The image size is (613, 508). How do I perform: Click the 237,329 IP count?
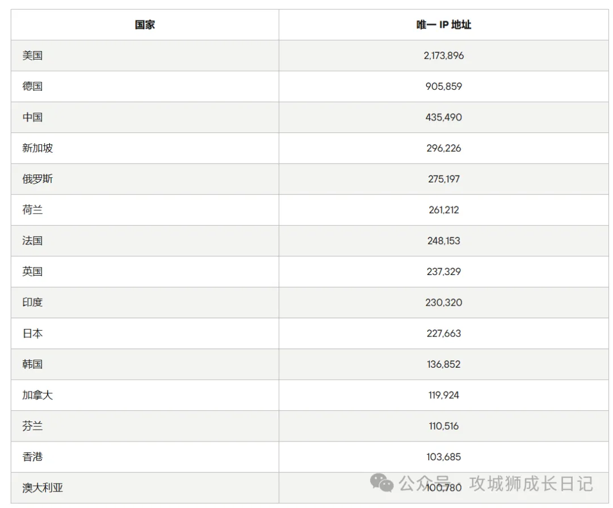pos(443,272)
